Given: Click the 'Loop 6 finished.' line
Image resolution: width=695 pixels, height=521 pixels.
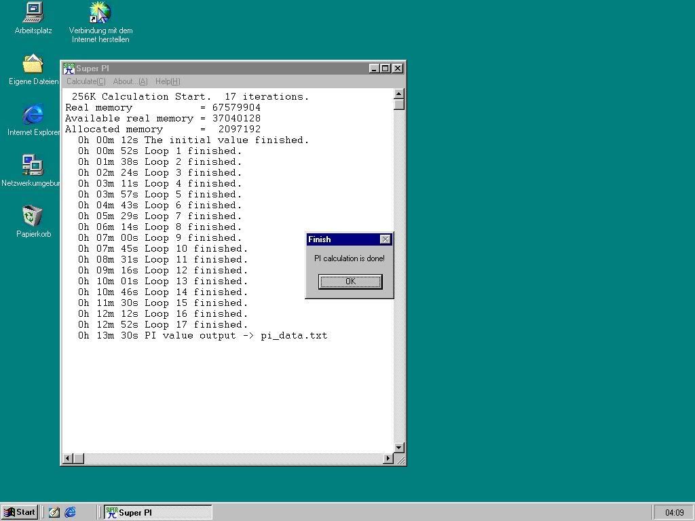Looking at the screenshot, I should (159, 205).
